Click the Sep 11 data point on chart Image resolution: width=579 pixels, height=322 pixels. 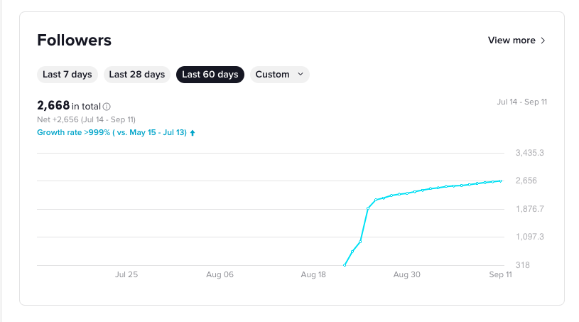point(501,181)
